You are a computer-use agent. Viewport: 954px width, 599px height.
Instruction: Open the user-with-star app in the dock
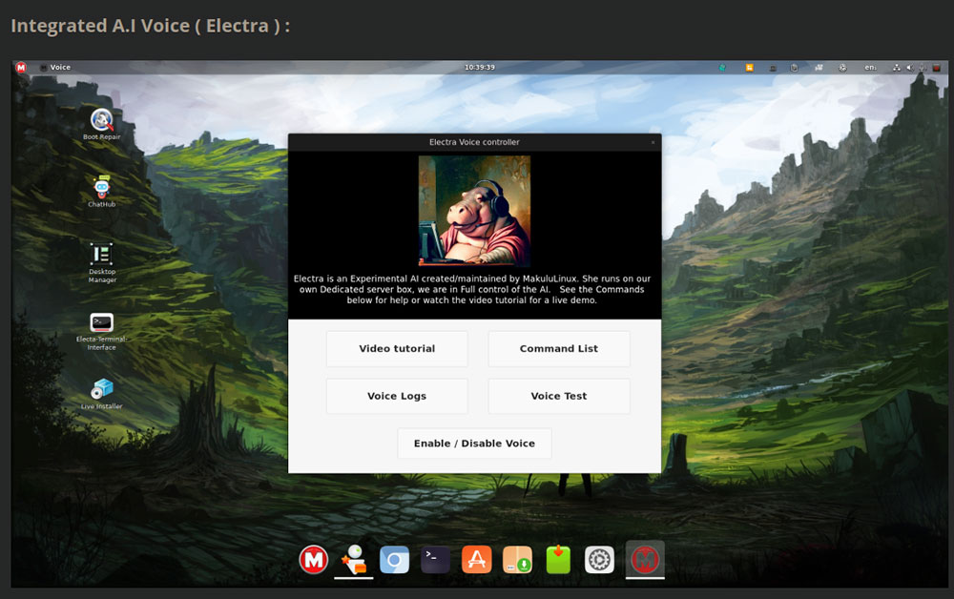[354, 560]
